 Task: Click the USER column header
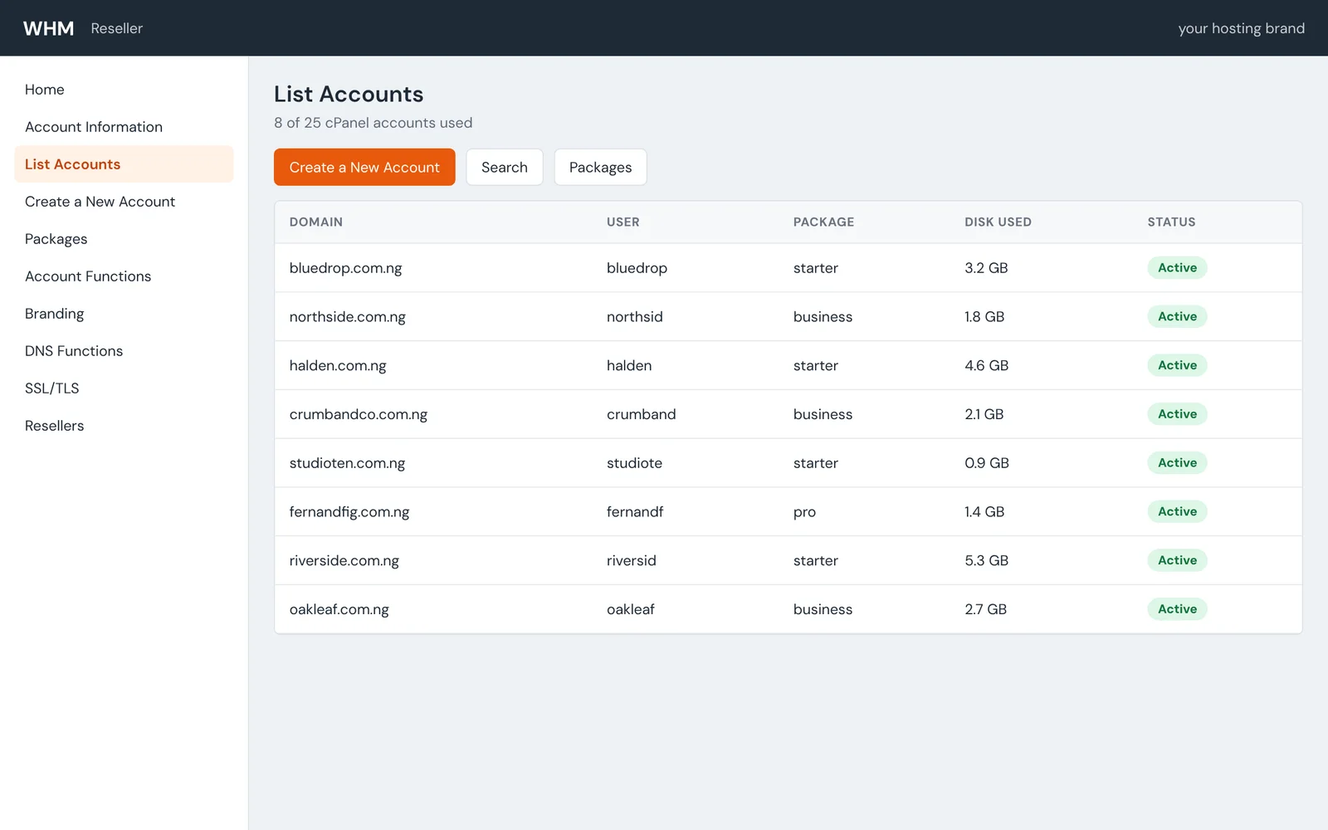point(623,222)
